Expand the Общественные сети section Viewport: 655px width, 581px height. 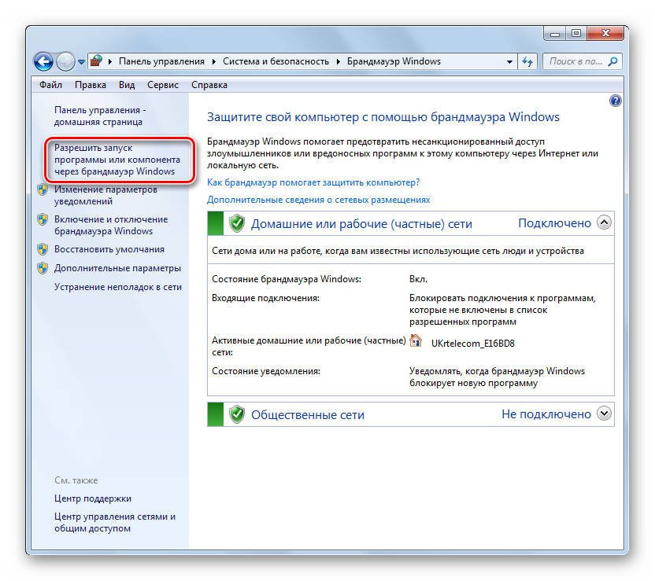[x=604, y=414]
